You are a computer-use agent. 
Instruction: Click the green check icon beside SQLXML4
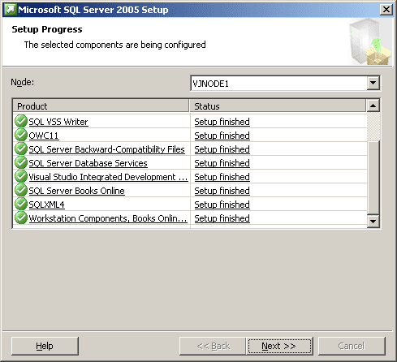point(21,204)
